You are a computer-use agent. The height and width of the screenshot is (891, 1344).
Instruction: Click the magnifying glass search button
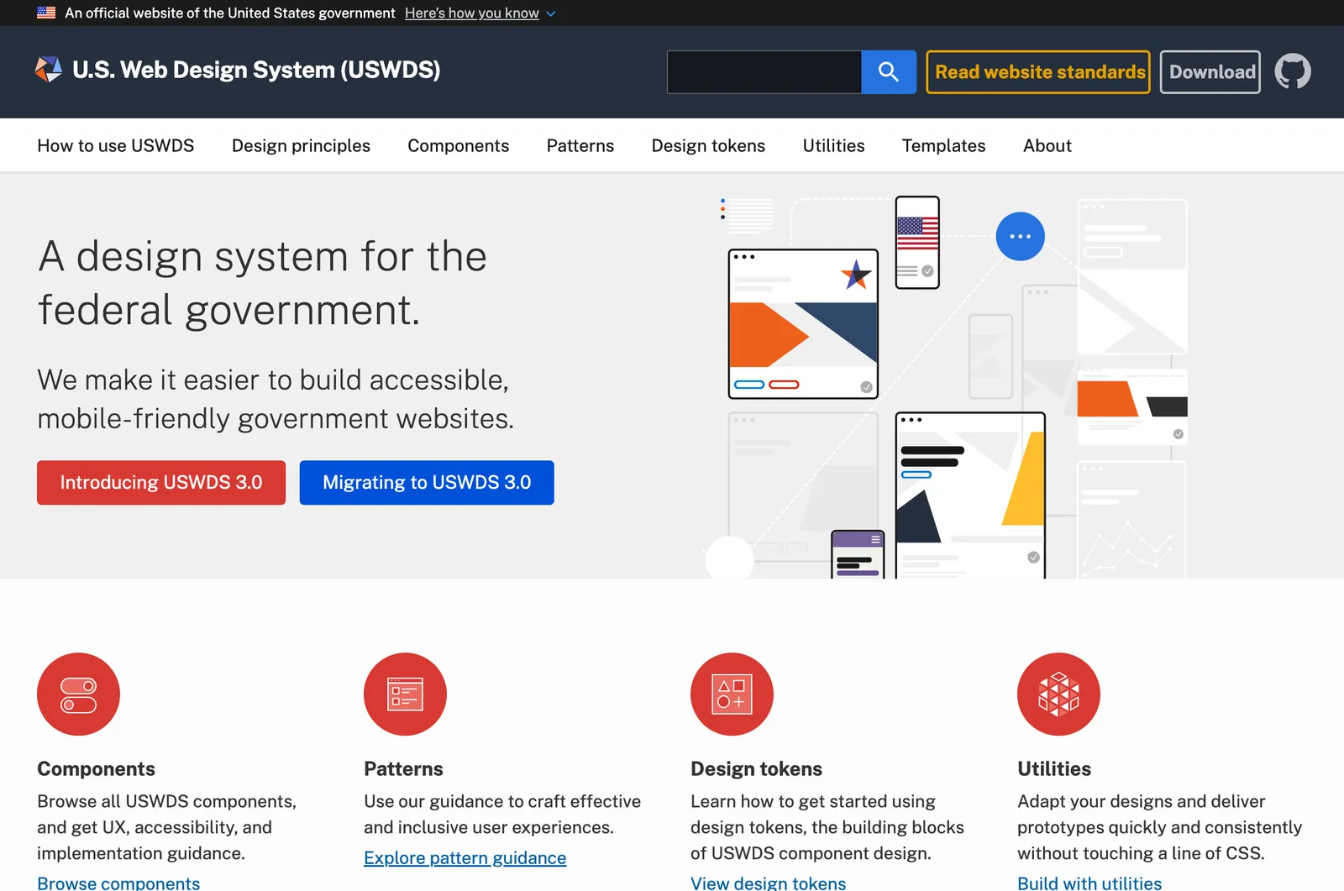point(889,72)
